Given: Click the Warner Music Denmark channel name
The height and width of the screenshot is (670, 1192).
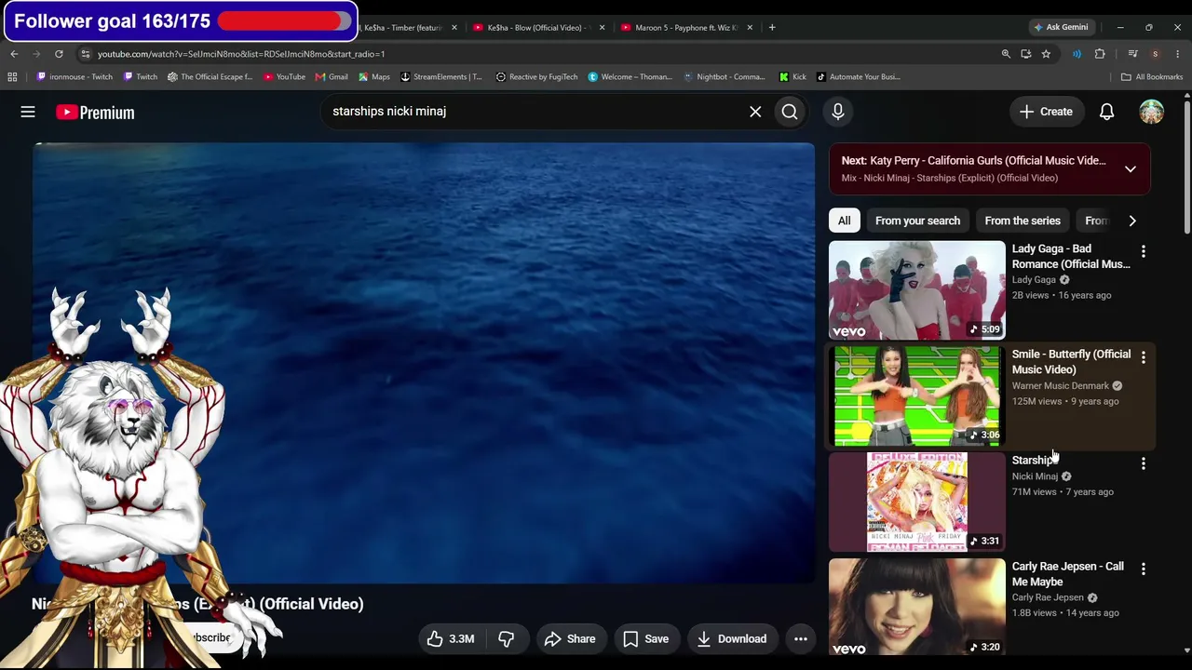Looking at the screenshot, I should point(1061,386).
